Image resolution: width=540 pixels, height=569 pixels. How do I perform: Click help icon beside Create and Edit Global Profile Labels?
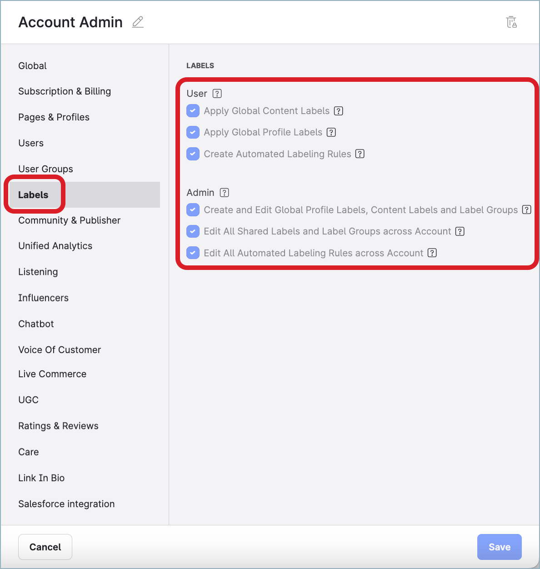click(527, 210)
